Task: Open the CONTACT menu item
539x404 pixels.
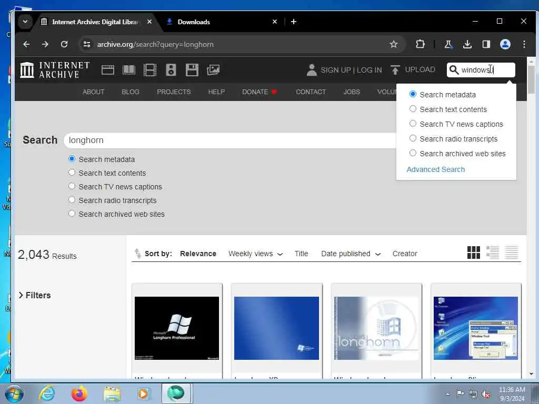Action: point(311,92)
